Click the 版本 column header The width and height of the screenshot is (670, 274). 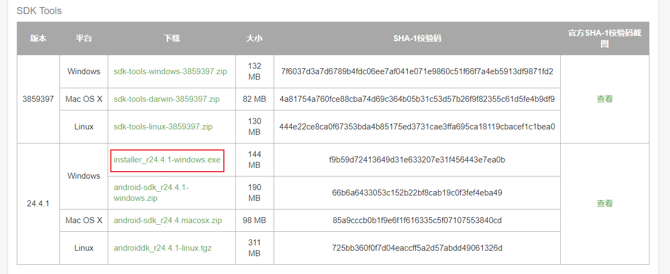click(38, 38)
